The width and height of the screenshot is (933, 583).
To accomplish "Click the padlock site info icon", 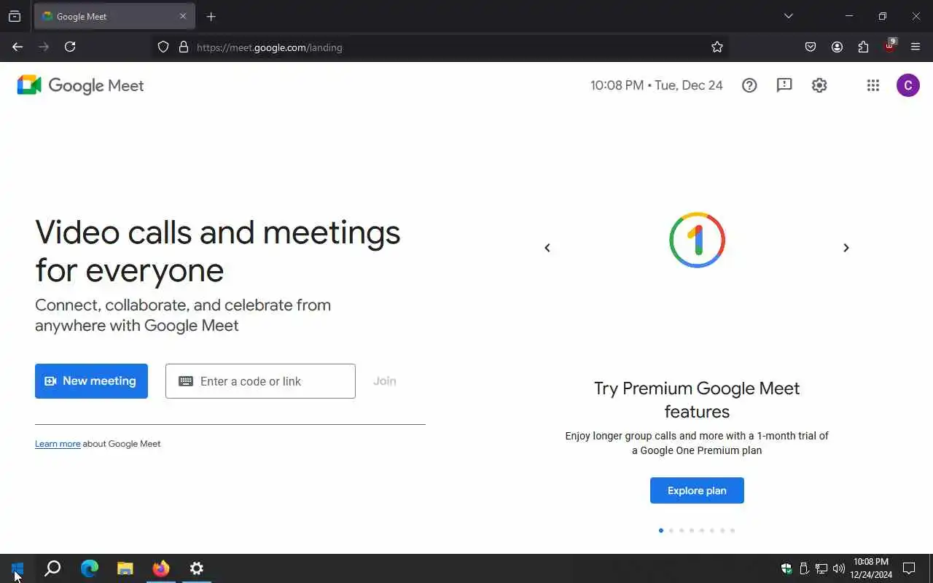I will pyautogui.click(x=184, y=47).
